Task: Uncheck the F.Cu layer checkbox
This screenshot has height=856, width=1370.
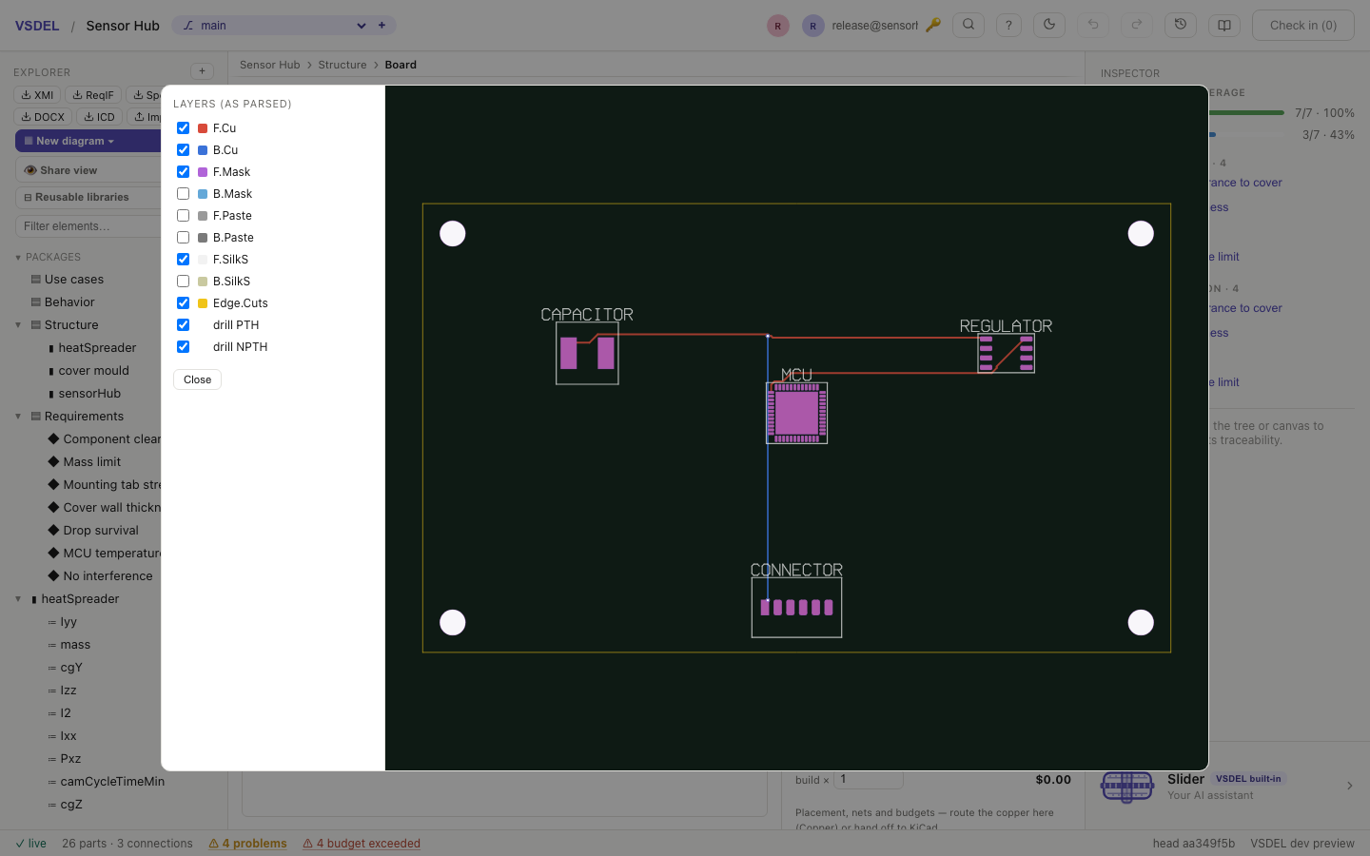Action: [183, 128]
